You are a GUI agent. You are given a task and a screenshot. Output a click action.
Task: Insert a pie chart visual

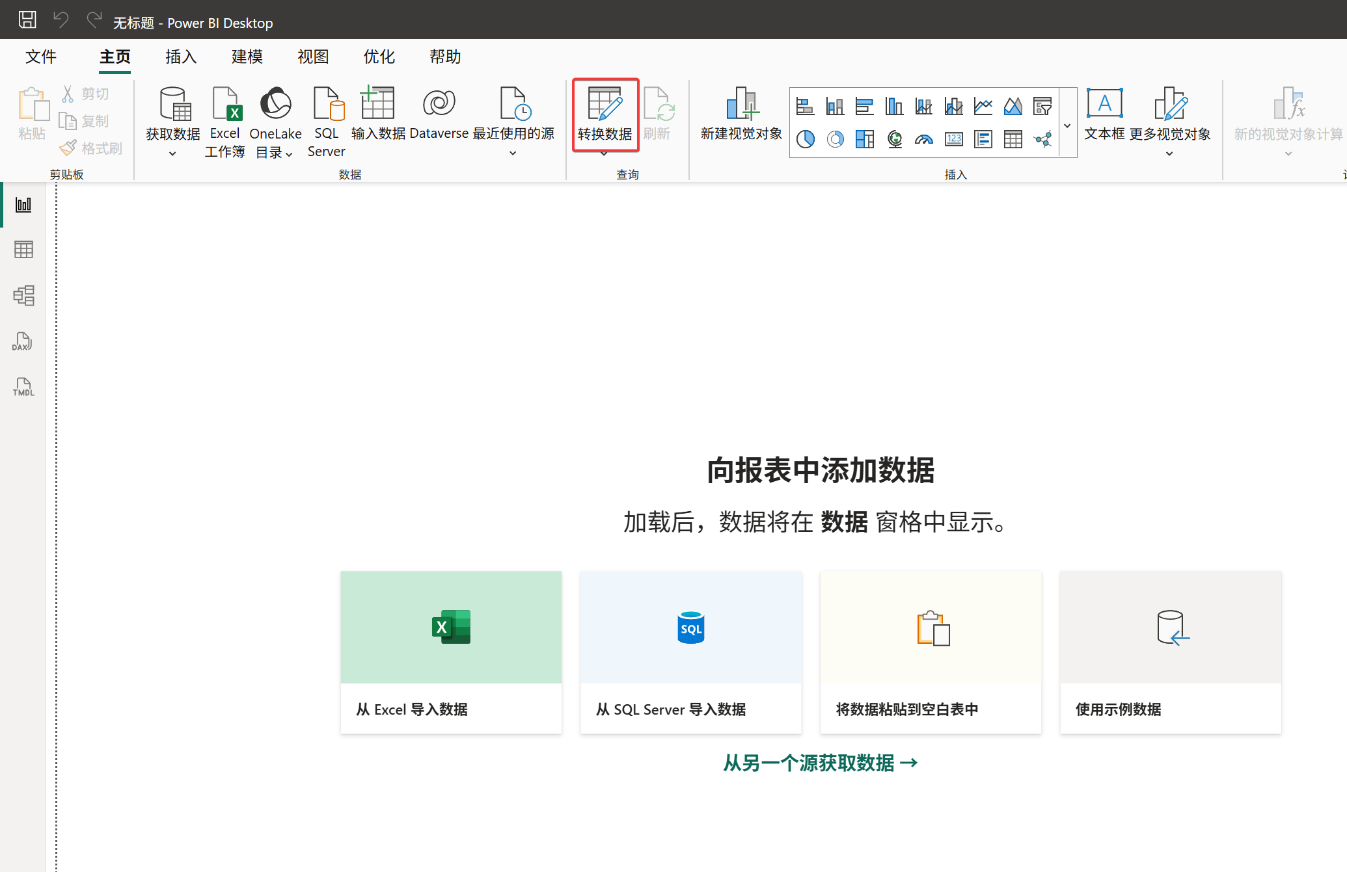[806, 139]
